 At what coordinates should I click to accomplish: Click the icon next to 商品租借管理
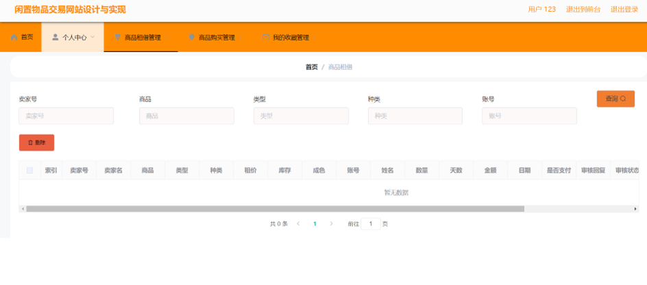(x=118, y=37)
